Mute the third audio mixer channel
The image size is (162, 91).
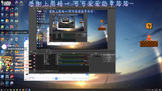click(86, 65)
